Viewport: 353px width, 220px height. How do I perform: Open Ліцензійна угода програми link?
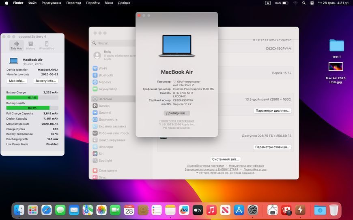pos(206,166)
